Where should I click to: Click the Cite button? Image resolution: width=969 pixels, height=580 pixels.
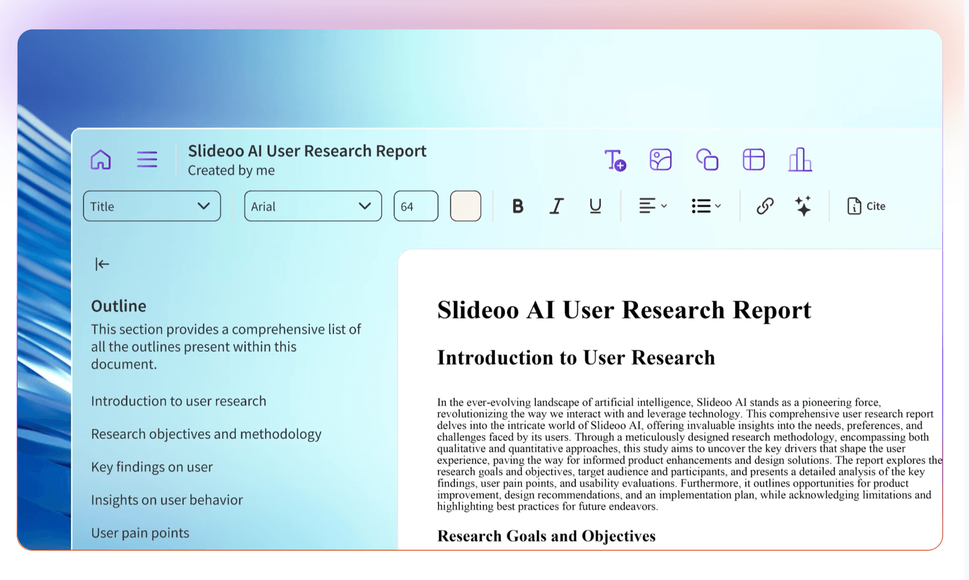point(866,206)
